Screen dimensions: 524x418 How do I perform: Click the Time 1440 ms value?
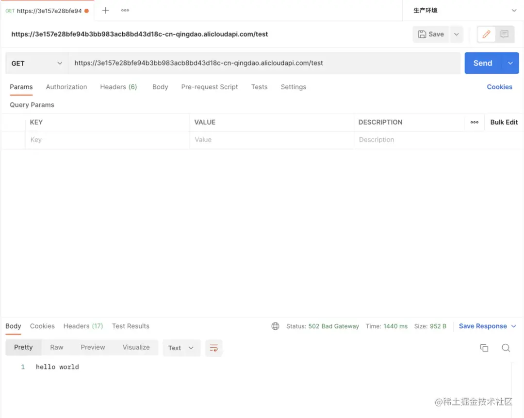point(395,326)
